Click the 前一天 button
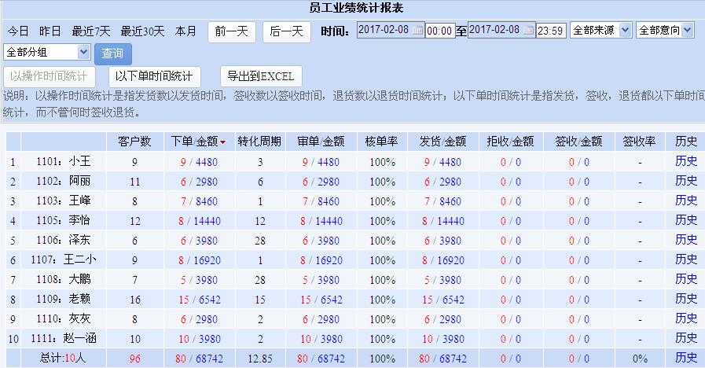Viewport: 705px width, 368px height. [x=231, y=31]
